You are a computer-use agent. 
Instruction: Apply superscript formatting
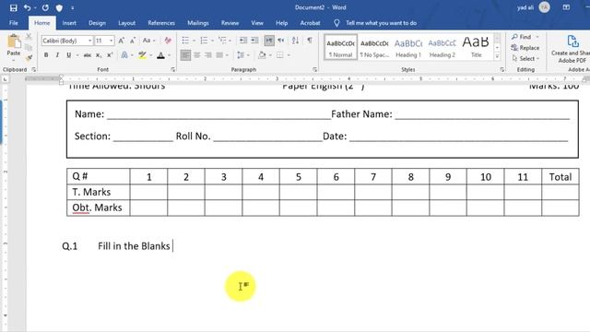click(x=110, y=55)
